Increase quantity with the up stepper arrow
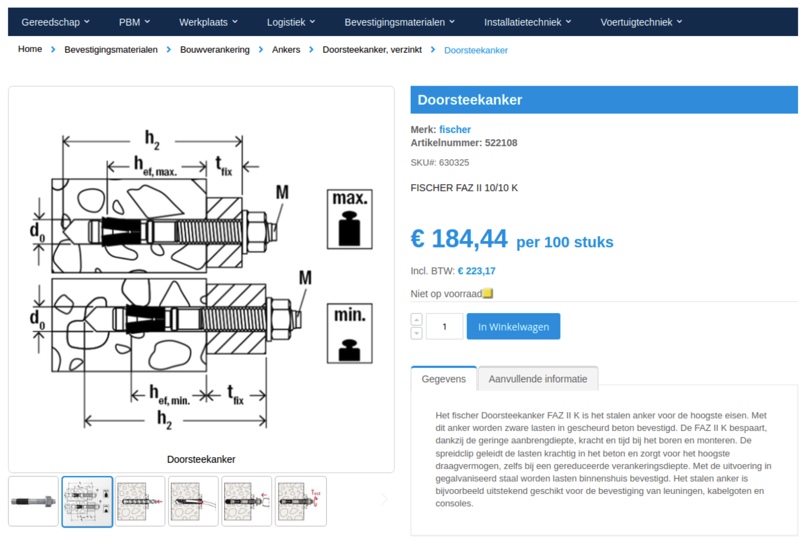Image resolution: width=807 pixels, height=545 pixels. click(x=416, y=319)
